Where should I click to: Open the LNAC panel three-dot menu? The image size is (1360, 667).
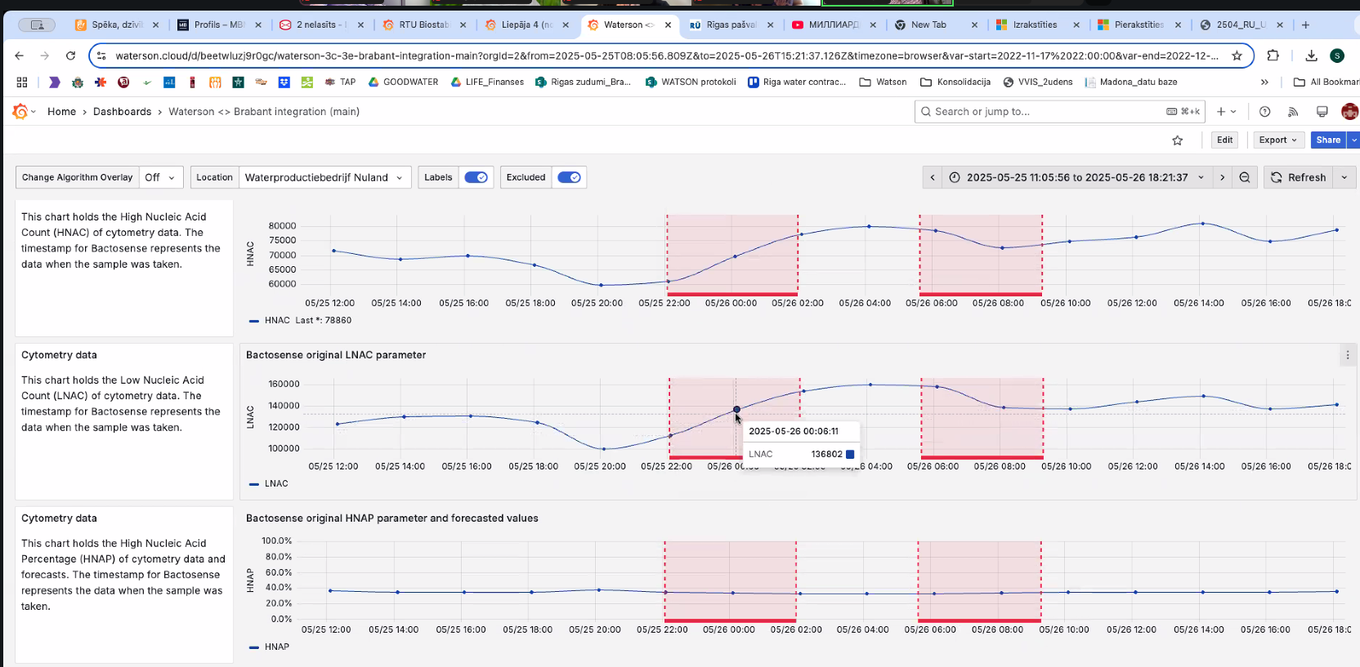tap(1348, 355)
